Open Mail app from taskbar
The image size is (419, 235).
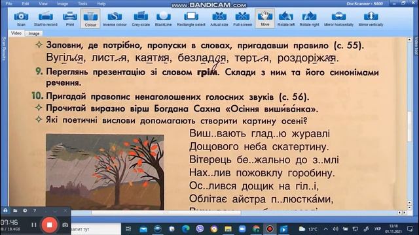[x=143, y=229]
